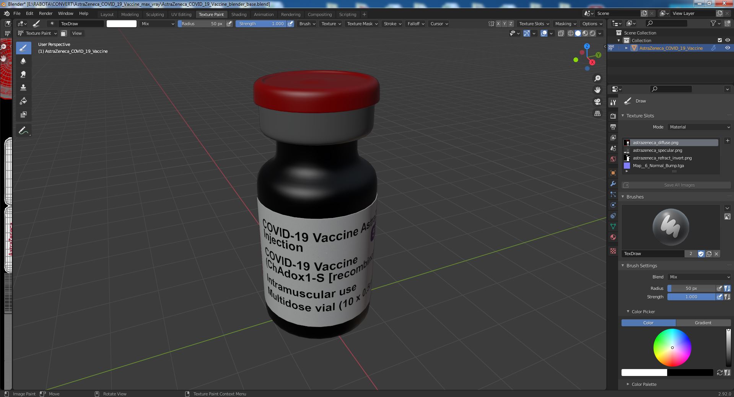Click the white brush color swatch in header

pyautogui.click(x=122, y=24)
